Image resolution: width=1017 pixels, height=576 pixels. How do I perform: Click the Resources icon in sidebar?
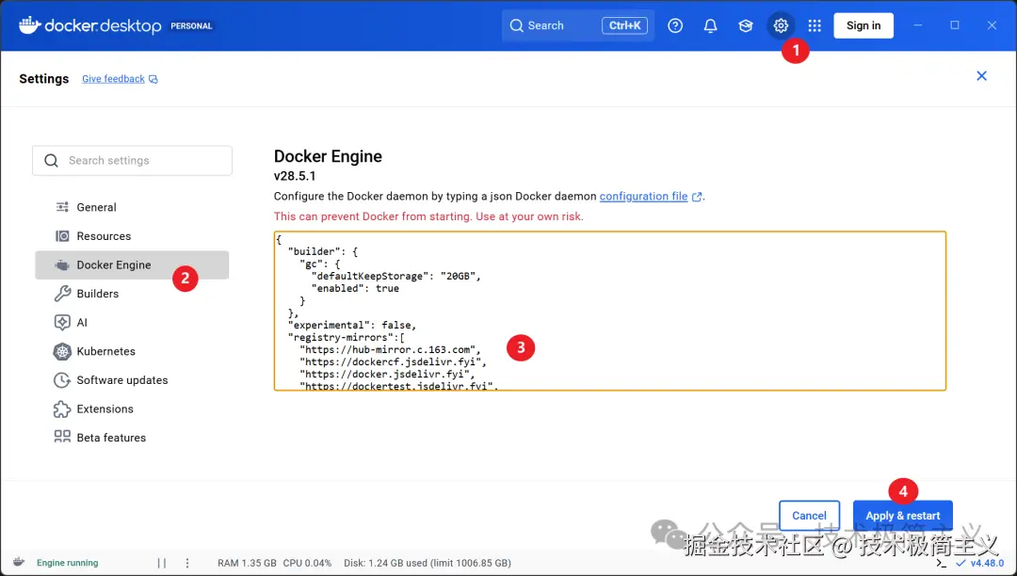[62, 236]
